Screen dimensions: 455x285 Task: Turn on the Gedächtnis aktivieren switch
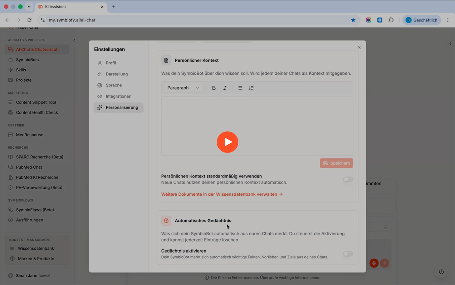(x=348, y=254)
